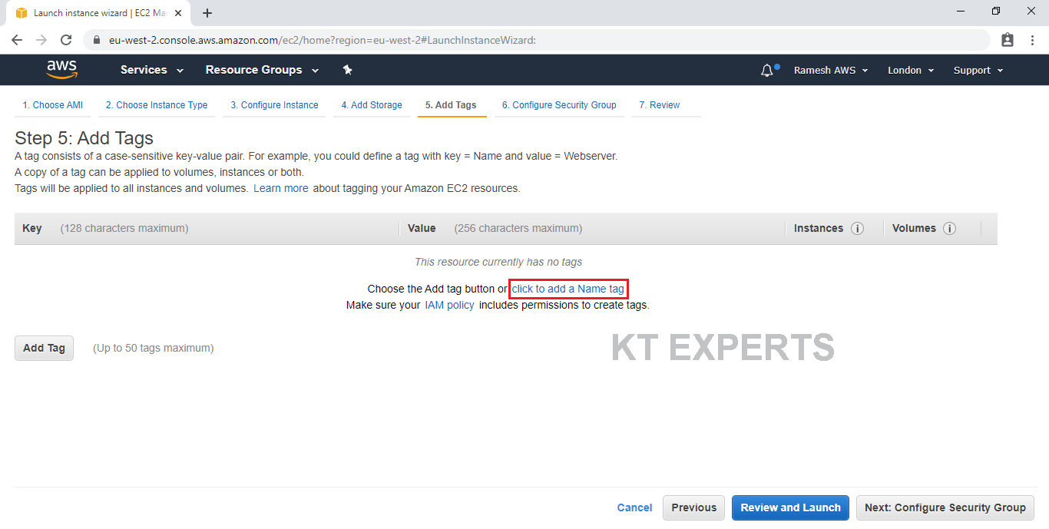
Task: Click the browser address bar URL
Action: coord(323,40)
